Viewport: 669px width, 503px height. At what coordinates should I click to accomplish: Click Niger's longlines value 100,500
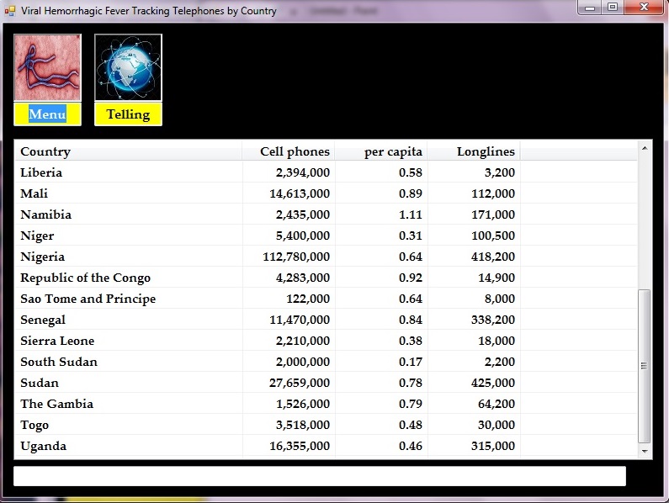click(x=493, y=236)
